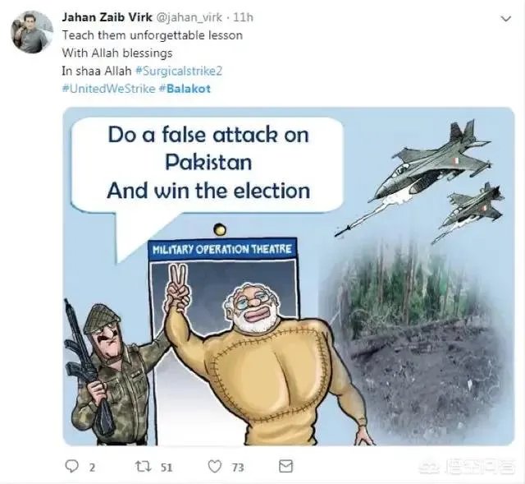Image resolution: width=525 pixels, height=484 pixels.
Task: Click the reply speech bubble icon
Action: (71, 466)
